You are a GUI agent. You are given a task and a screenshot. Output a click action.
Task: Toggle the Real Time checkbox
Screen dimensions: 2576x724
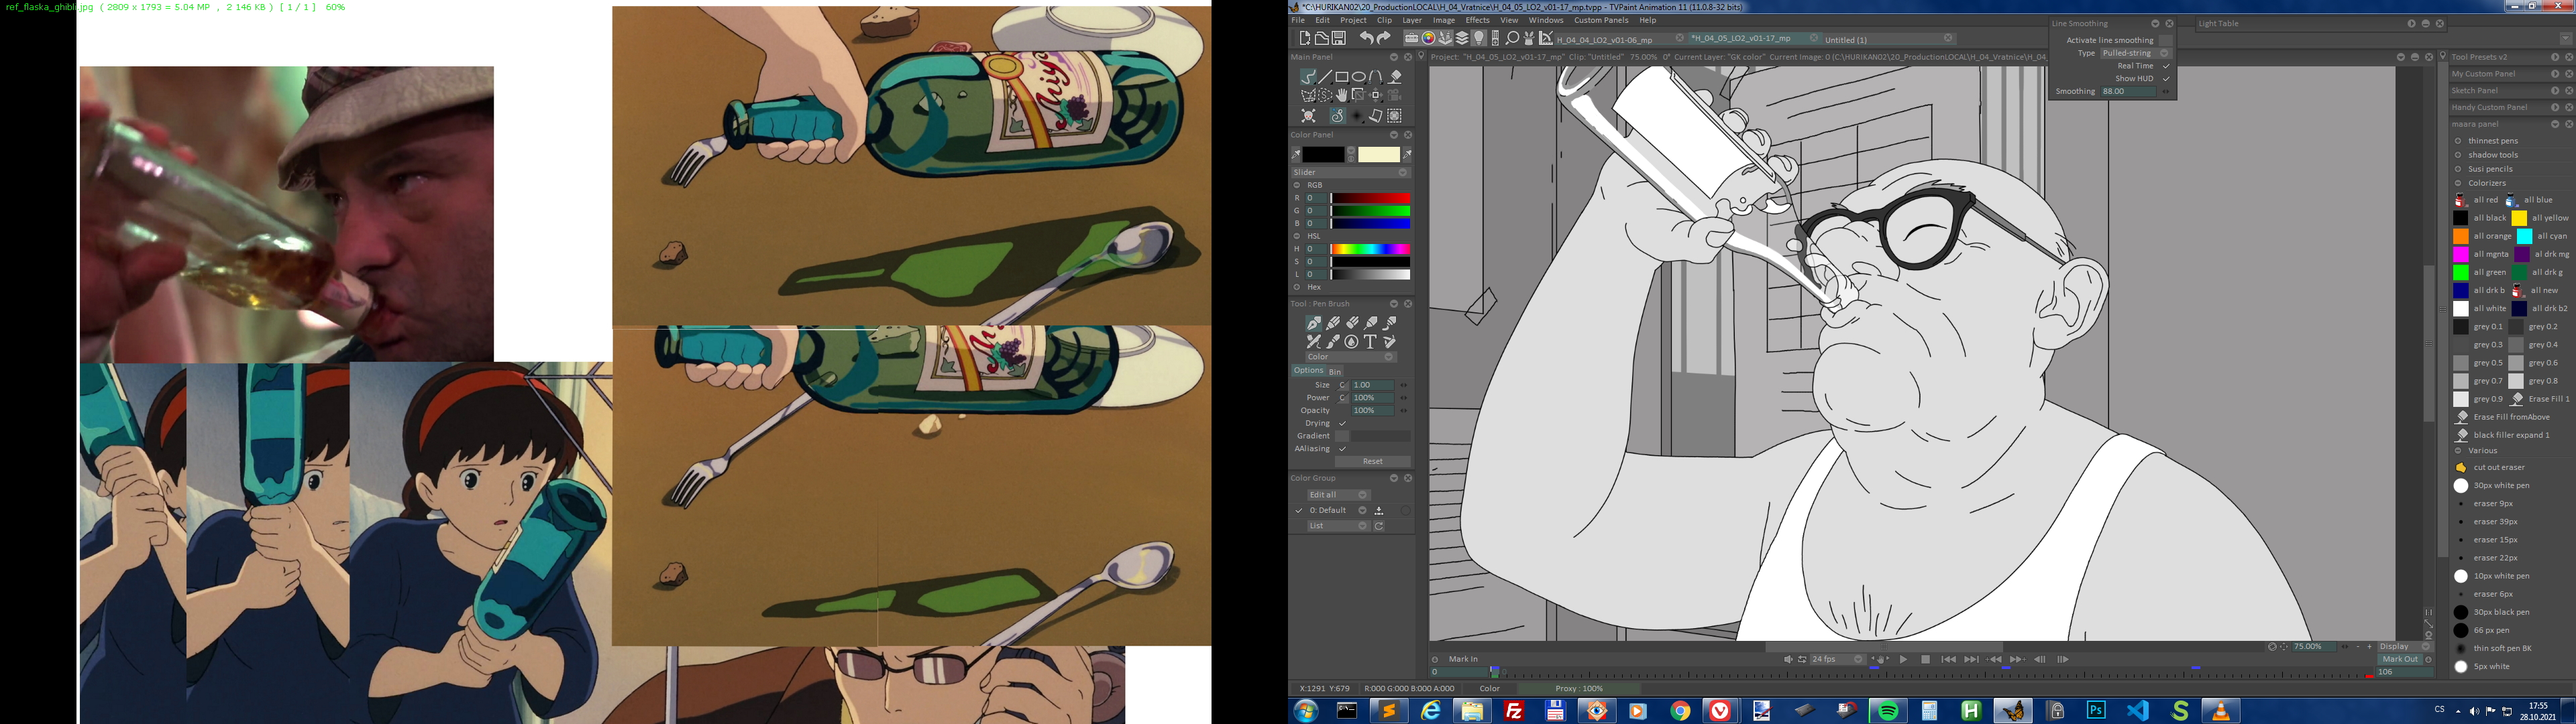2166,66
